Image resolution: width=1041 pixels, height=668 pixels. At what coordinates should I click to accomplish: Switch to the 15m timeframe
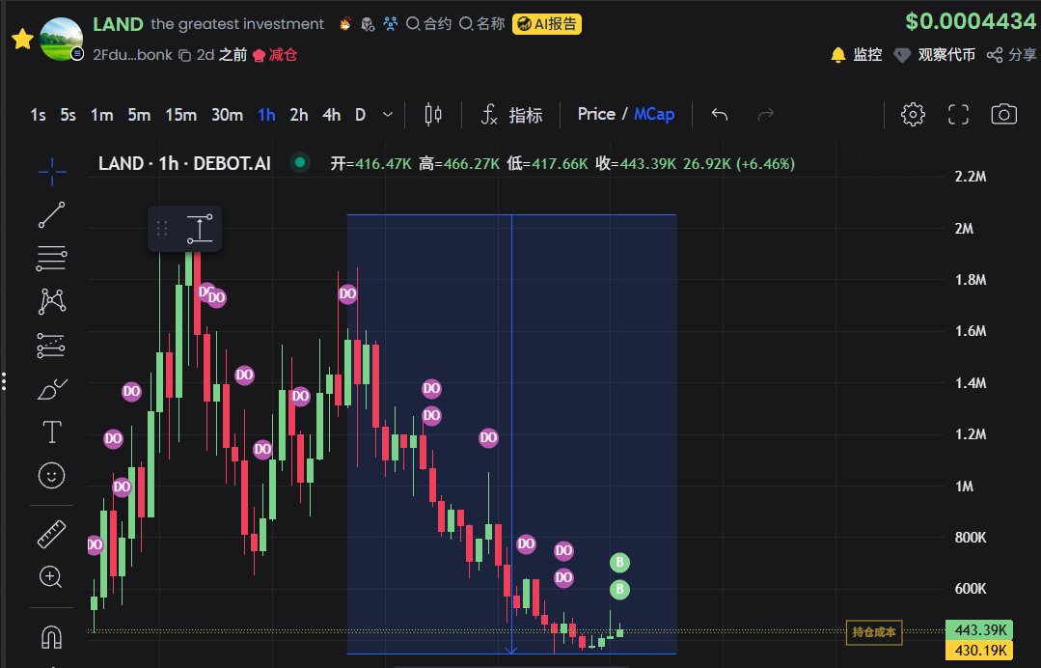pyautogui.click(x=180, y=115)
